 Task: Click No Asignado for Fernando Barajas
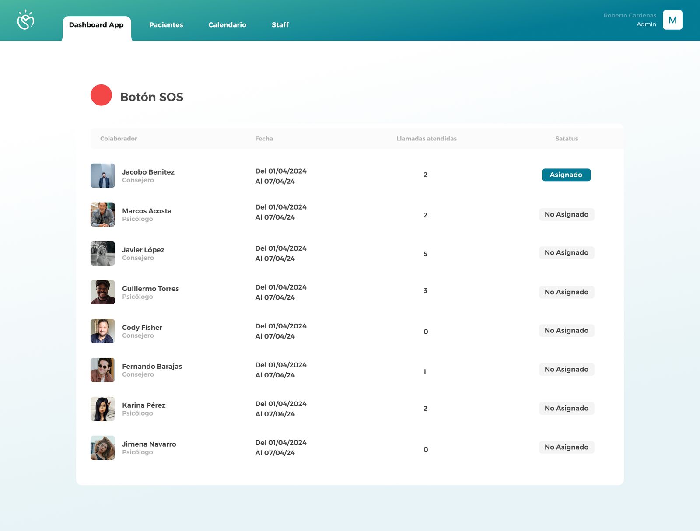(x=566, y=370)
